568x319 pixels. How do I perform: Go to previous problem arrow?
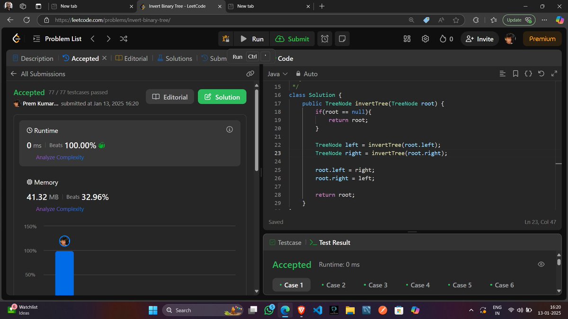[92, 39]
